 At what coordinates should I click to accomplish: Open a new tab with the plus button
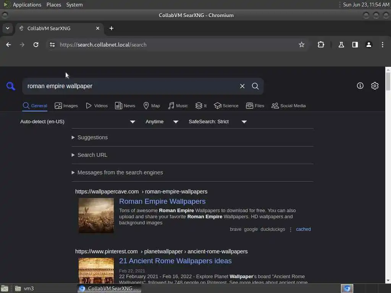tap(111, 28)
